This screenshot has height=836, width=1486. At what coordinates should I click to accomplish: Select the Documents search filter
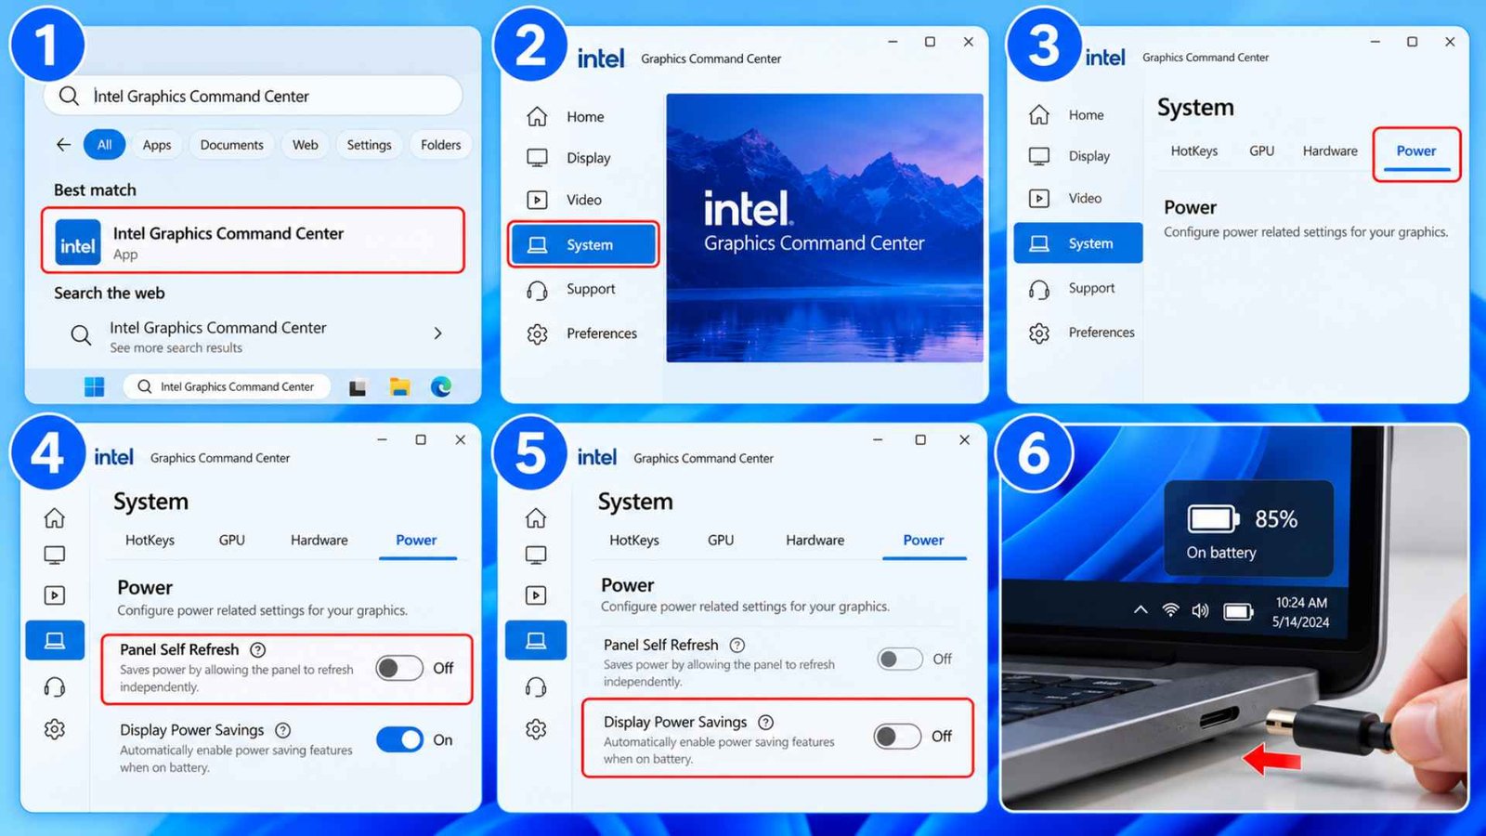pyautogui.click(x=232, y=145)
